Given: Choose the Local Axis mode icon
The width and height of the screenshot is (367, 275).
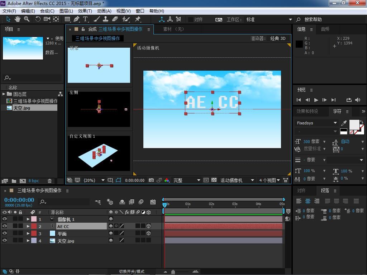Looking at the screenshot, I should pyautogui.click(x=162, y=19).
